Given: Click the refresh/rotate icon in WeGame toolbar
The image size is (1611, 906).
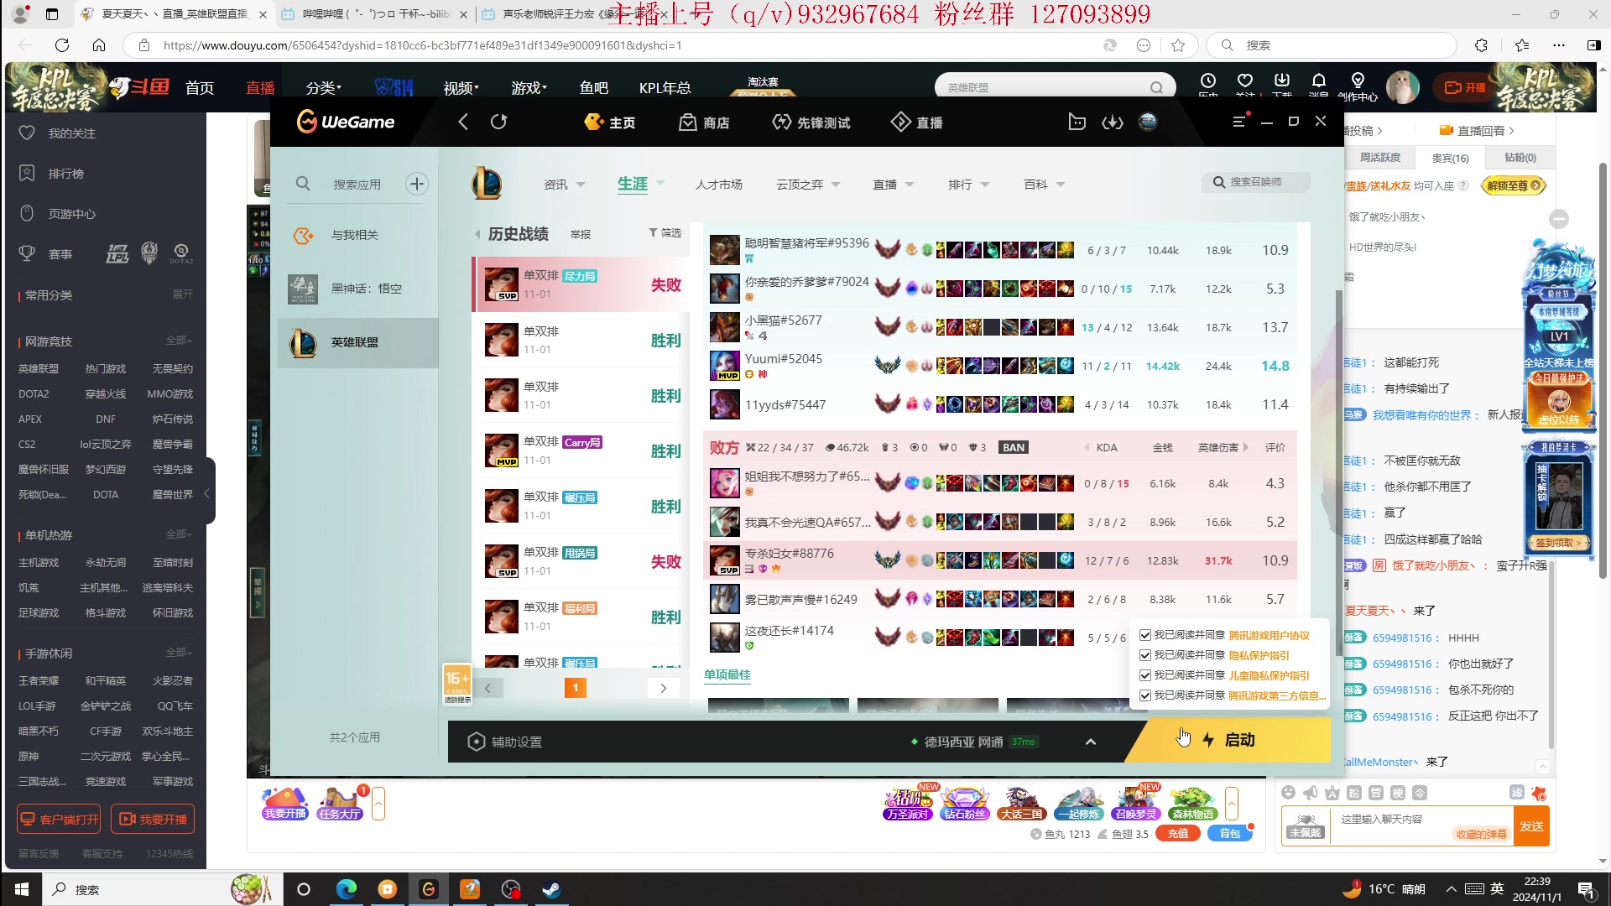Looking at the screenshot, I should [499, 122].
